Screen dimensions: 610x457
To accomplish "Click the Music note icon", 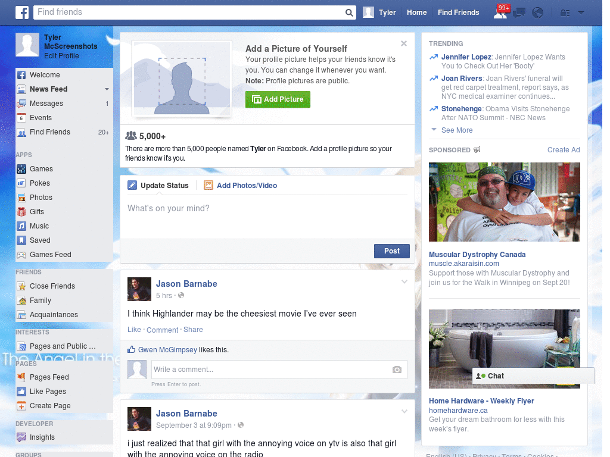I will 21,226.
